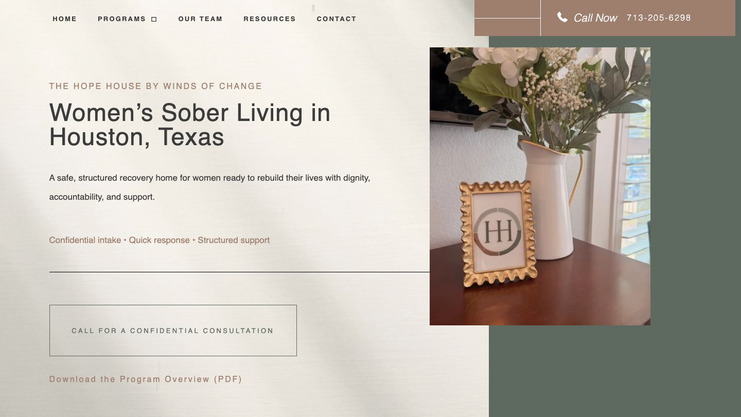741x417 pixels.
Task: Download the Program Overview (PDF) link
Action: pyautogui.click(x=146, y=379)
